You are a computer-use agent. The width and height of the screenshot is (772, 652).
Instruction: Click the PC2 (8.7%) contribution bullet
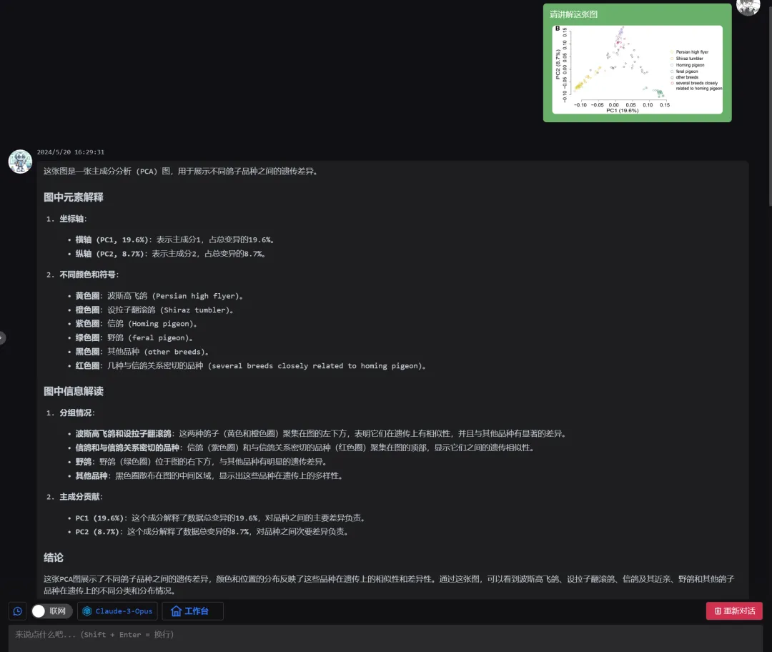pos(213,532)
